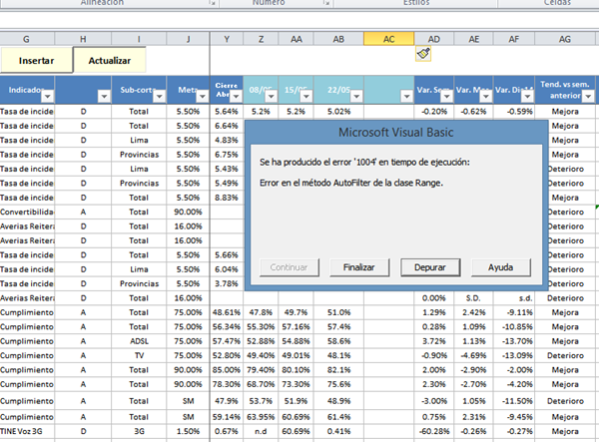Viewport: 599px width, 442px height.
Task: Click the 5.02% cell under 22/05
Action: pyautogui.click(x=338, y=112)
